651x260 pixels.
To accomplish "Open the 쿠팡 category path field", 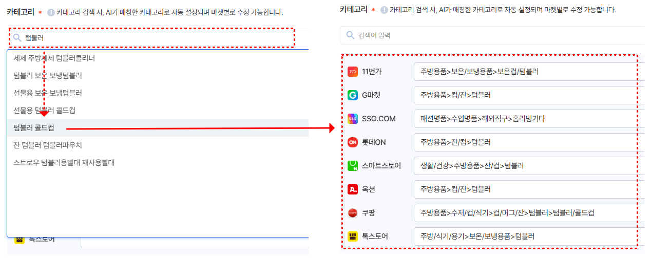I will 529,212.
